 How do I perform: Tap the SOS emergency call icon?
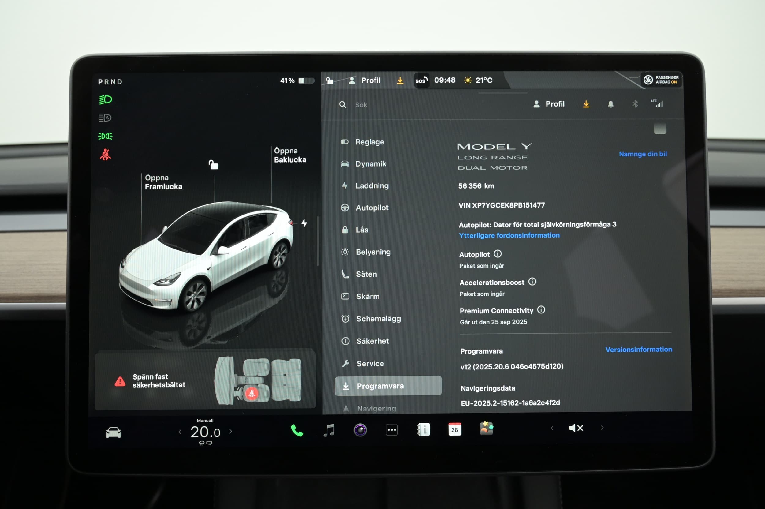(422, 80)
